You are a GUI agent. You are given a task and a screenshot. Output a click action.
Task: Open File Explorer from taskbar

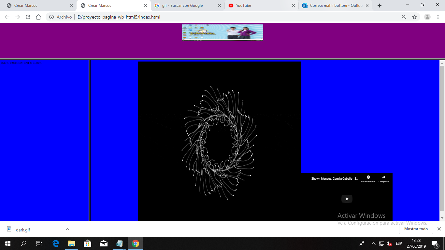point(72,243)
